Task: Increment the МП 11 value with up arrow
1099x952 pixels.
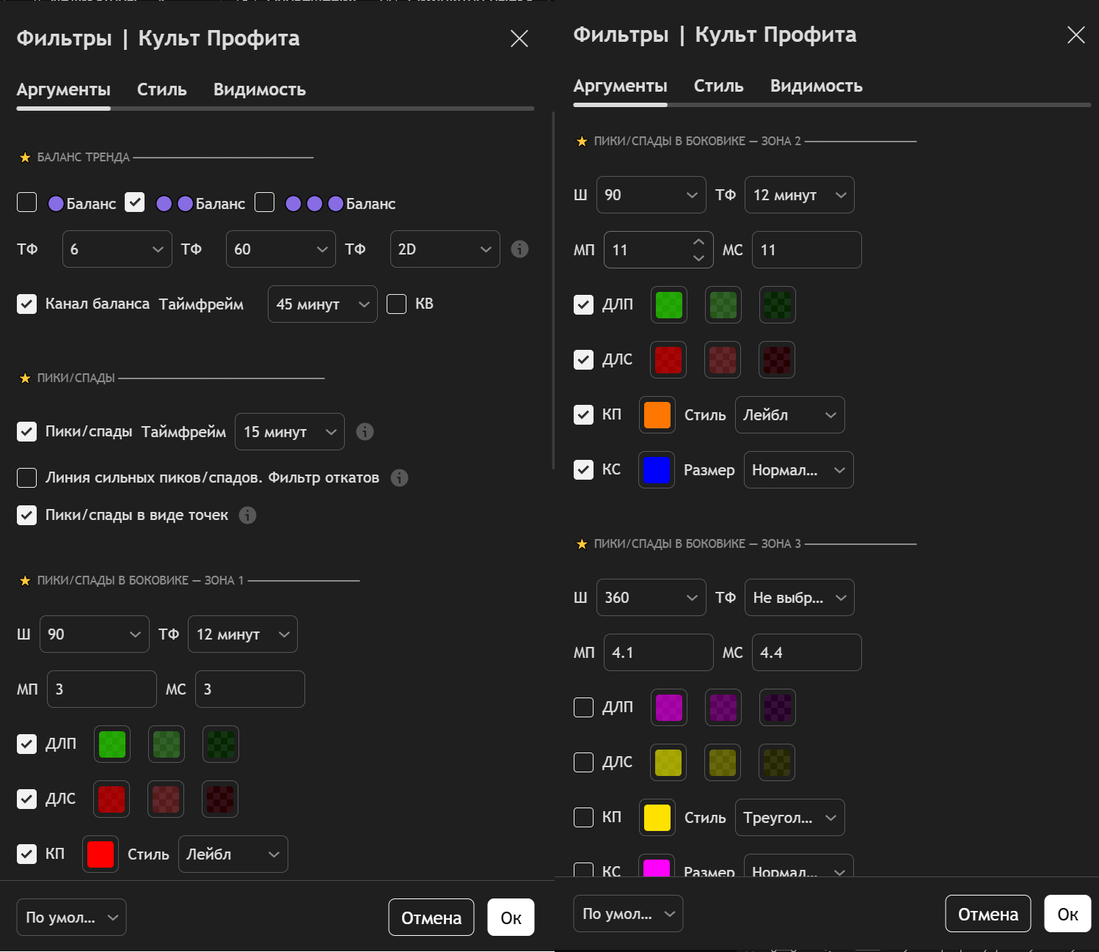Action: [698, 242]
